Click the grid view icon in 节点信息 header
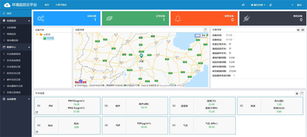 point(297,94)
